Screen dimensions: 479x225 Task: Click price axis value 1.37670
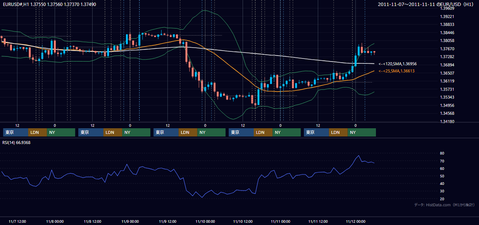pos(447,49)
